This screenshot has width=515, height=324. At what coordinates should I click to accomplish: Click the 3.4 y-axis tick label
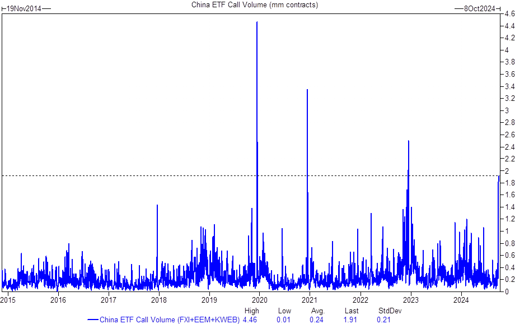pyautogui.click(x=510, y=86)
